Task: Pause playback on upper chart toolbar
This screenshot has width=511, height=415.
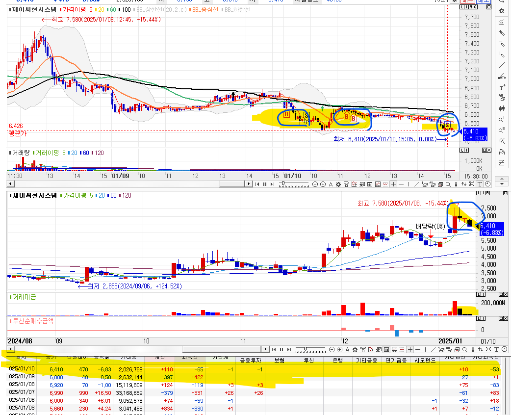Action: tap(265, 184)
